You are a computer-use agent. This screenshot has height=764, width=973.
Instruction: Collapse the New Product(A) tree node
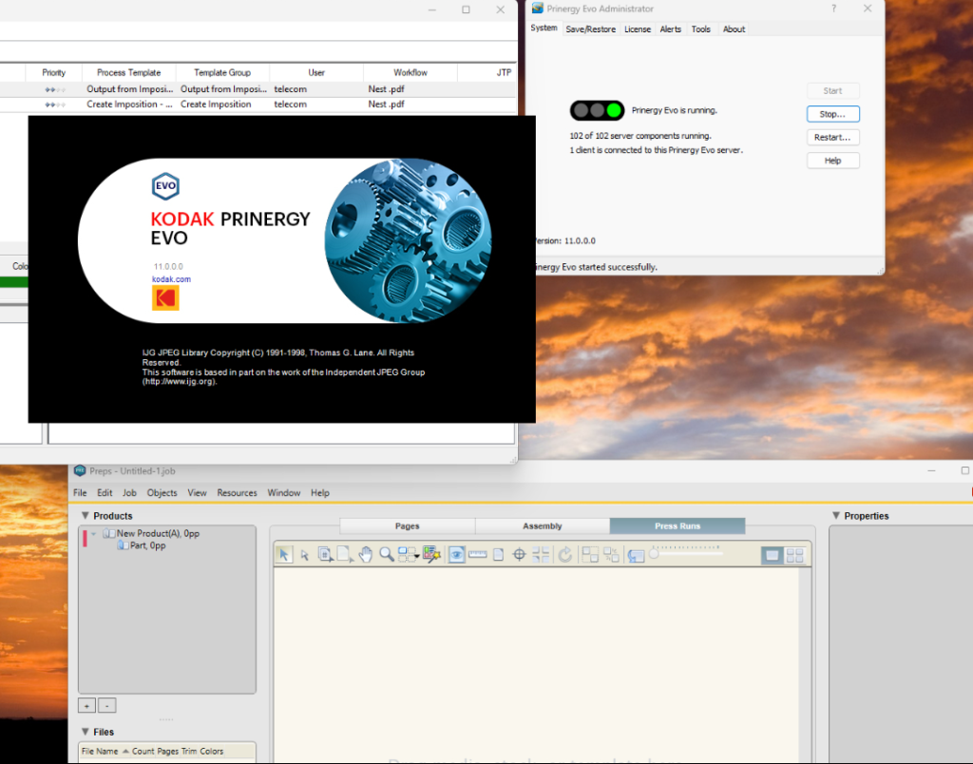coord(94,534)
